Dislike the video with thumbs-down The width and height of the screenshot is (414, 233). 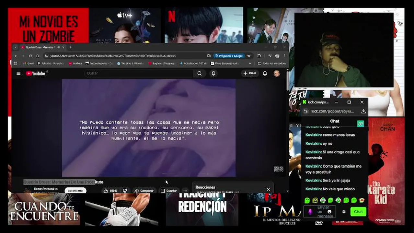[125, 191]
